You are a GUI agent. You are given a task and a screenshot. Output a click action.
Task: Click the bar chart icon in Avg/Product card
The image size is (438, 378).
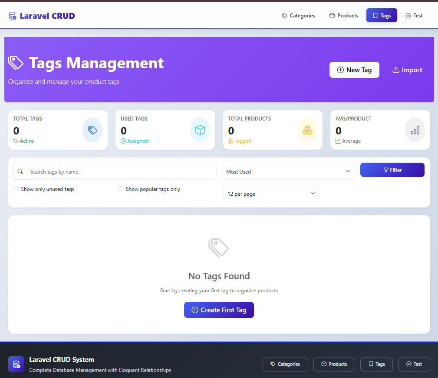point(415,130)
